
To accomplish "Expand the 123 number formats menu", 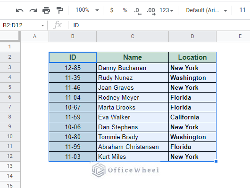I will 167,10.
